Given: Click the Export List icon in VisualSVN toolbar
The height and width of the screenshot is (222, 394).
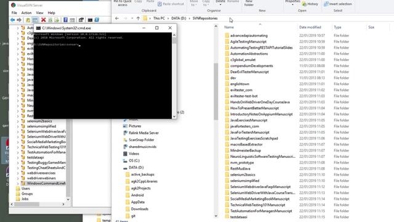Looking at the screenshot, I should tap(57, 20).
